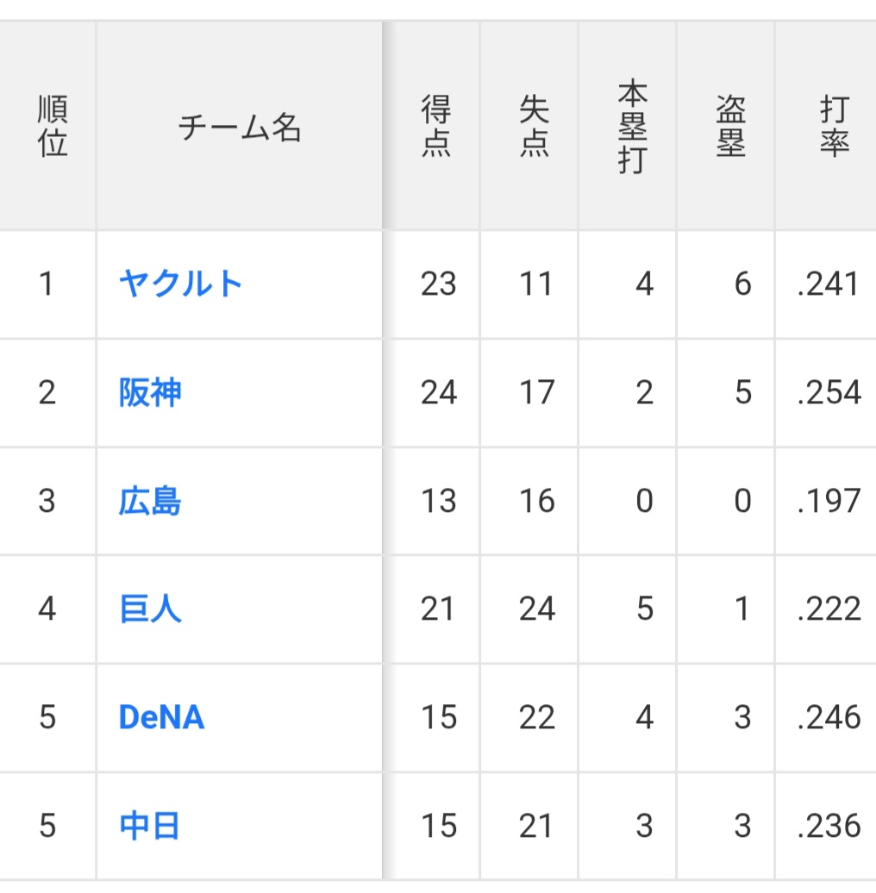Image resolution: width=876 pixels, height=893 pixels.
Task: Select the 巨人 team link
Action: pos(150,609)
